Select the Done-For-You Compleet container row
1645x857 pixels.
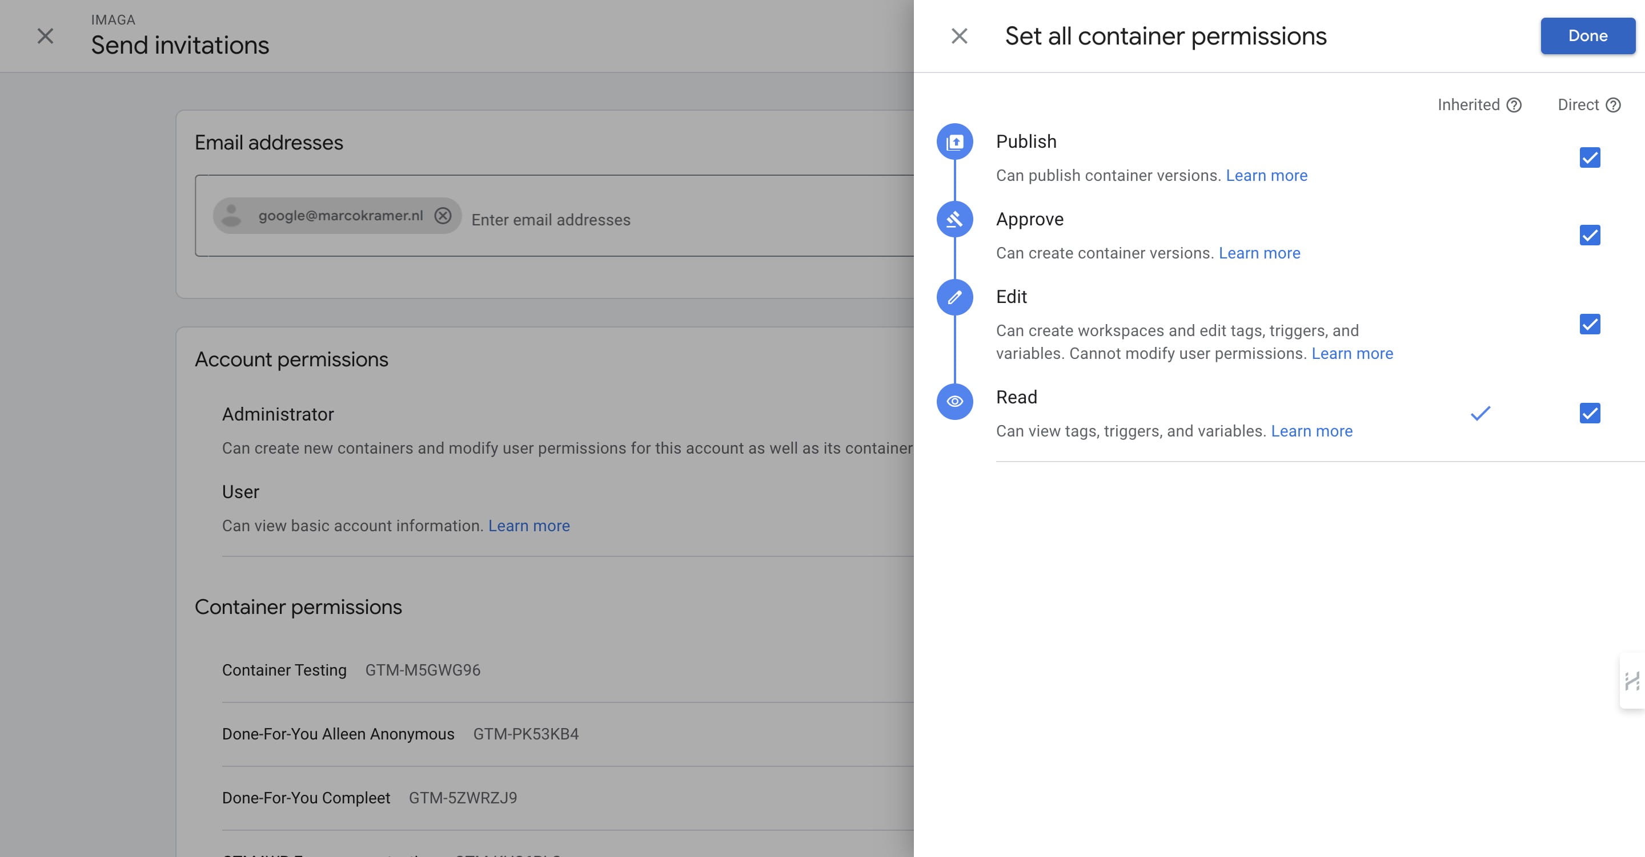[369, 798]
